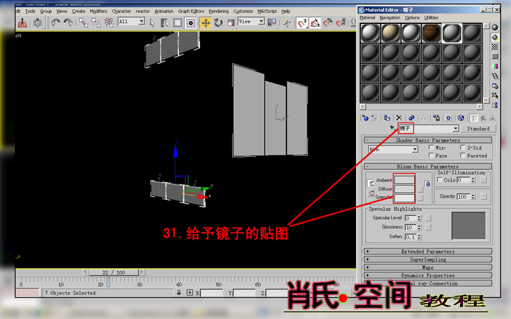Image resolution: width=511 pixels, height=319 pixels.
Task: Click Reset Map/Material X icon
Action: (399, 118)
